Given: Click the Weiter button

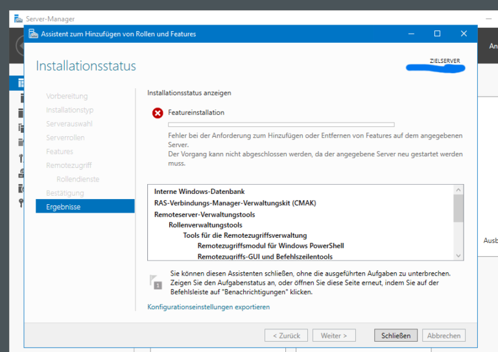Looking at the screenshot, I should point(334,335).
